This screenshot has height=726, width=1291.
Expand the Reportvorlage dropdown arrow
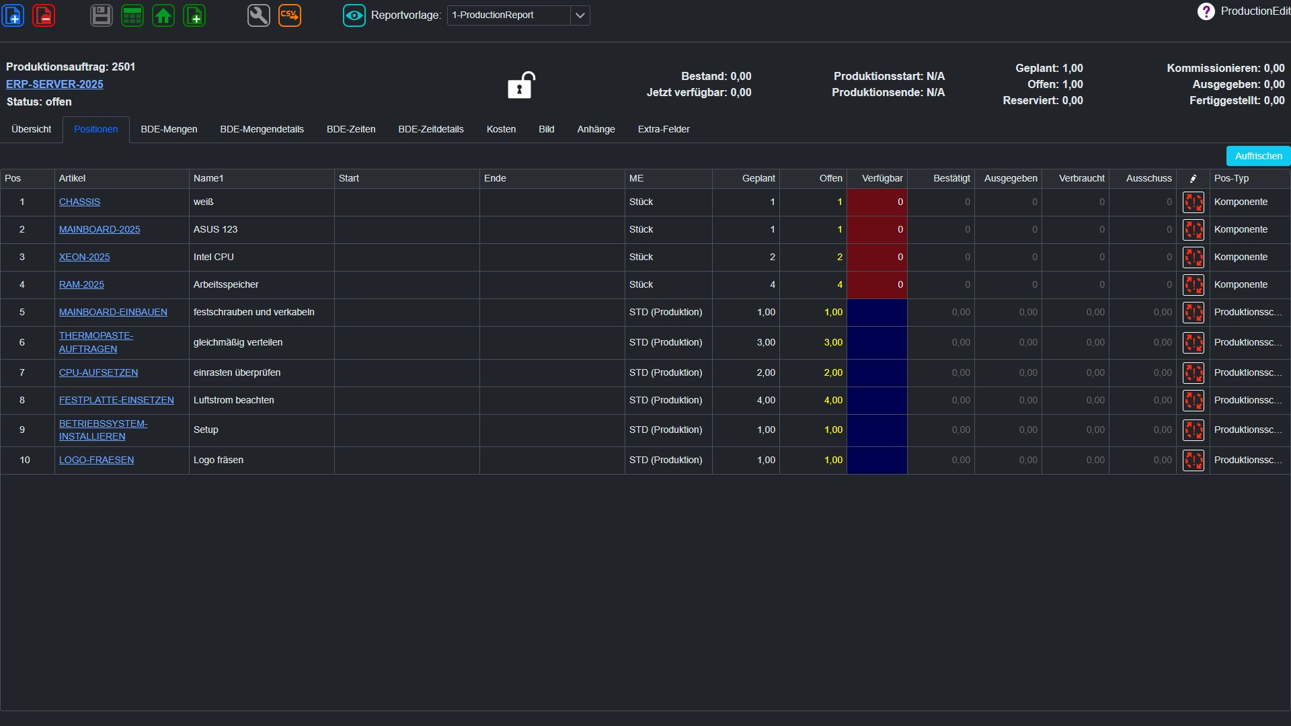pos(580,15)
